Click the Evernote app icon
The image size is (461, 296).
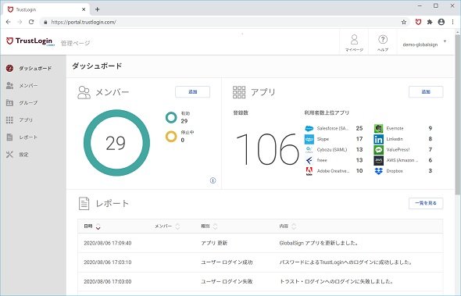tap(378, 128)
